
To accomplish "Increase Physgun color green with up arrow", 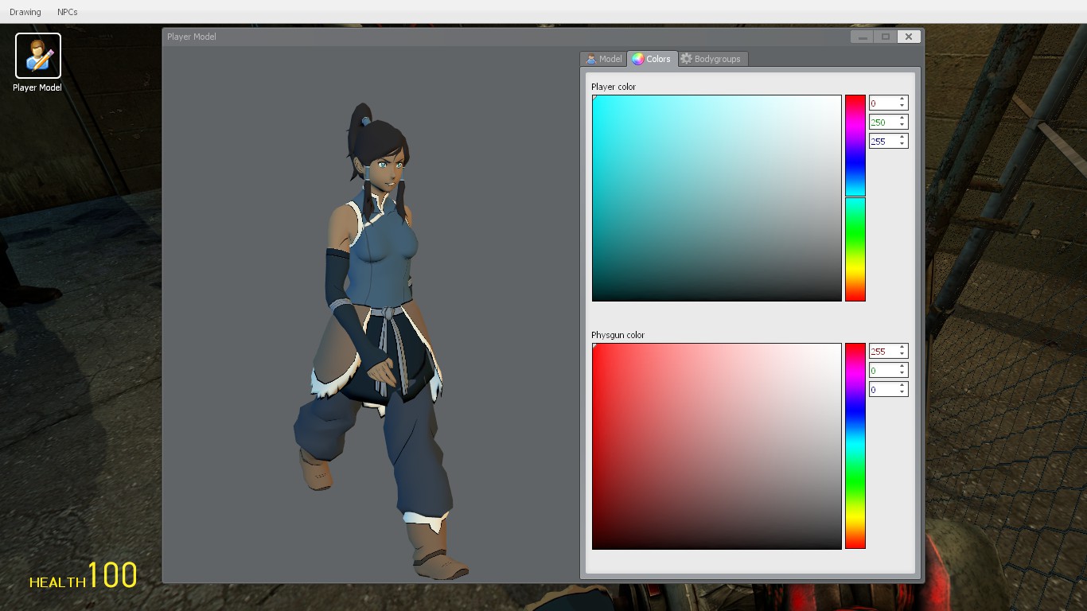I will [902, 367].
